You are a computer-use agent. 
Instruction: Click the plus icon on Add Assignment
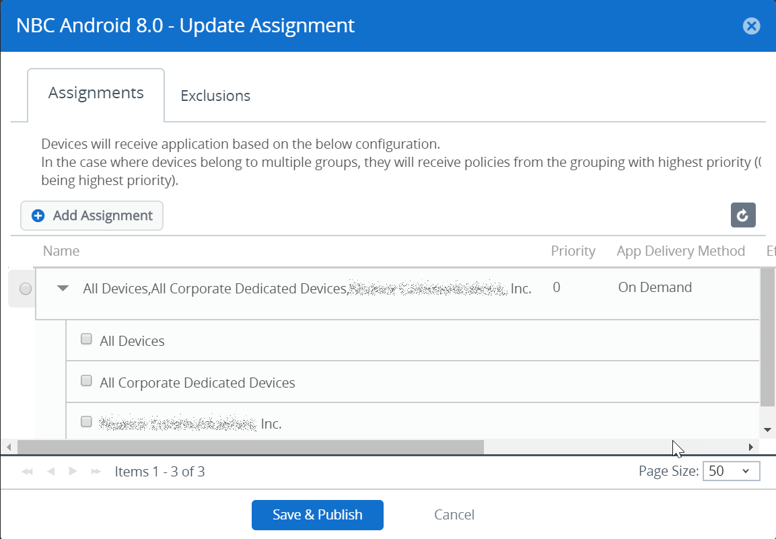tap(38, 215)
